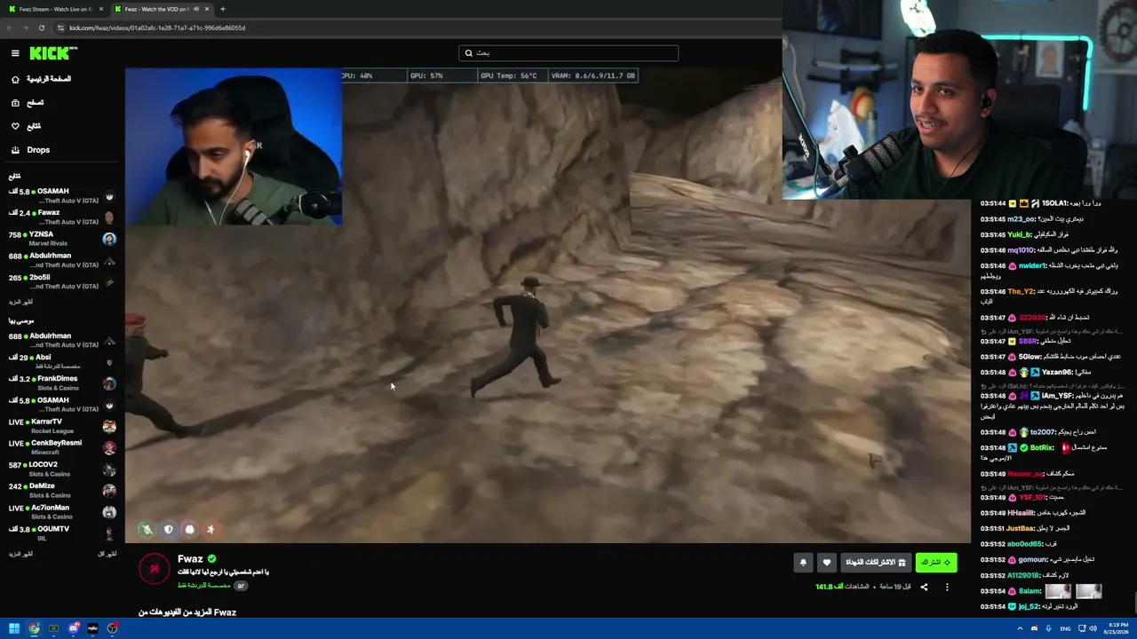Switch to the 'Fwaz Stream - Watch Live' tab
This screenshot has height=639, width=1137.
55,9
